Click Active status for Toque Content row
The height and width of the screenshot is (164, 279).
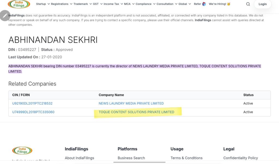point(248,112)
